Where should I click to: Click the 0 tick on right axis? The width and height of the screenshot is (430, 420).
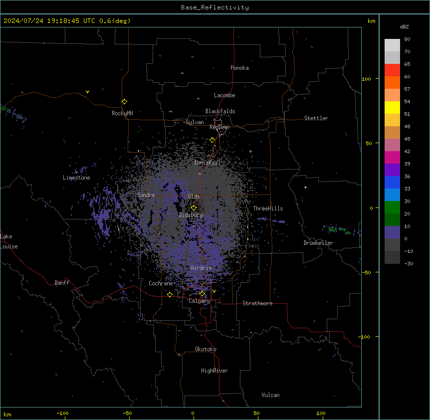tap(371, 209)
